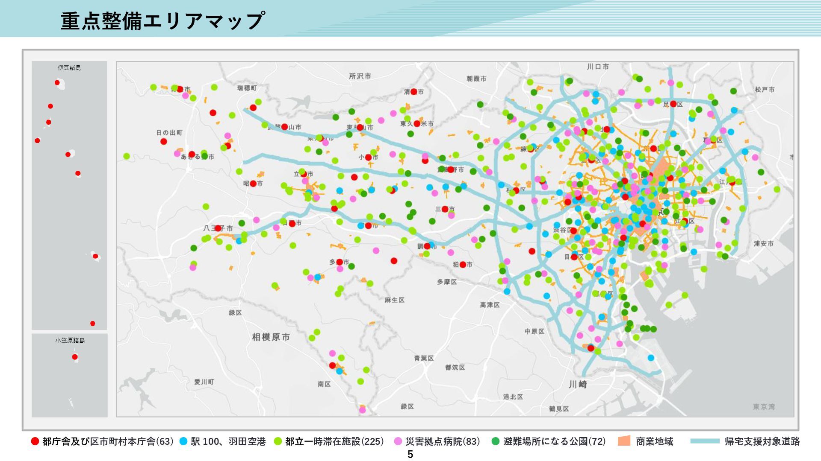This screenshot has width=821, height=461.
Task: Click the topmost red dot in 伊豆諸島 panel
Action: tap(57, 82)
